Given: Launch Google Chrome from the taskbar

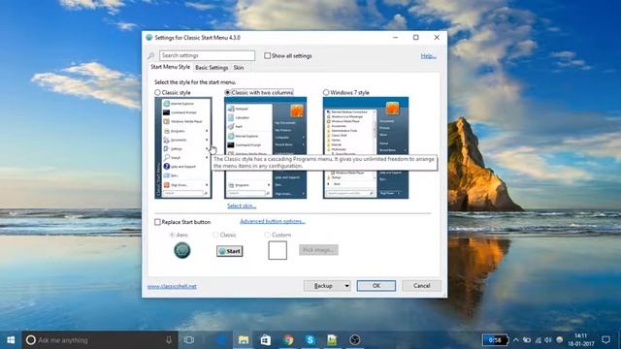Looking at the screenshot, I should [x=288, y=340].
